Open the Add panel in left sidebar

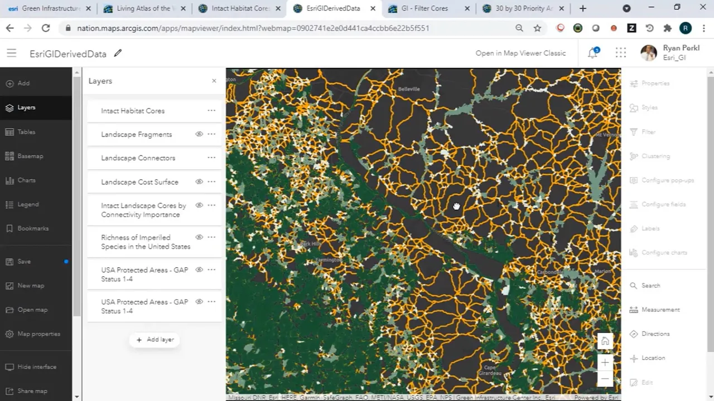tap(18, 83)
